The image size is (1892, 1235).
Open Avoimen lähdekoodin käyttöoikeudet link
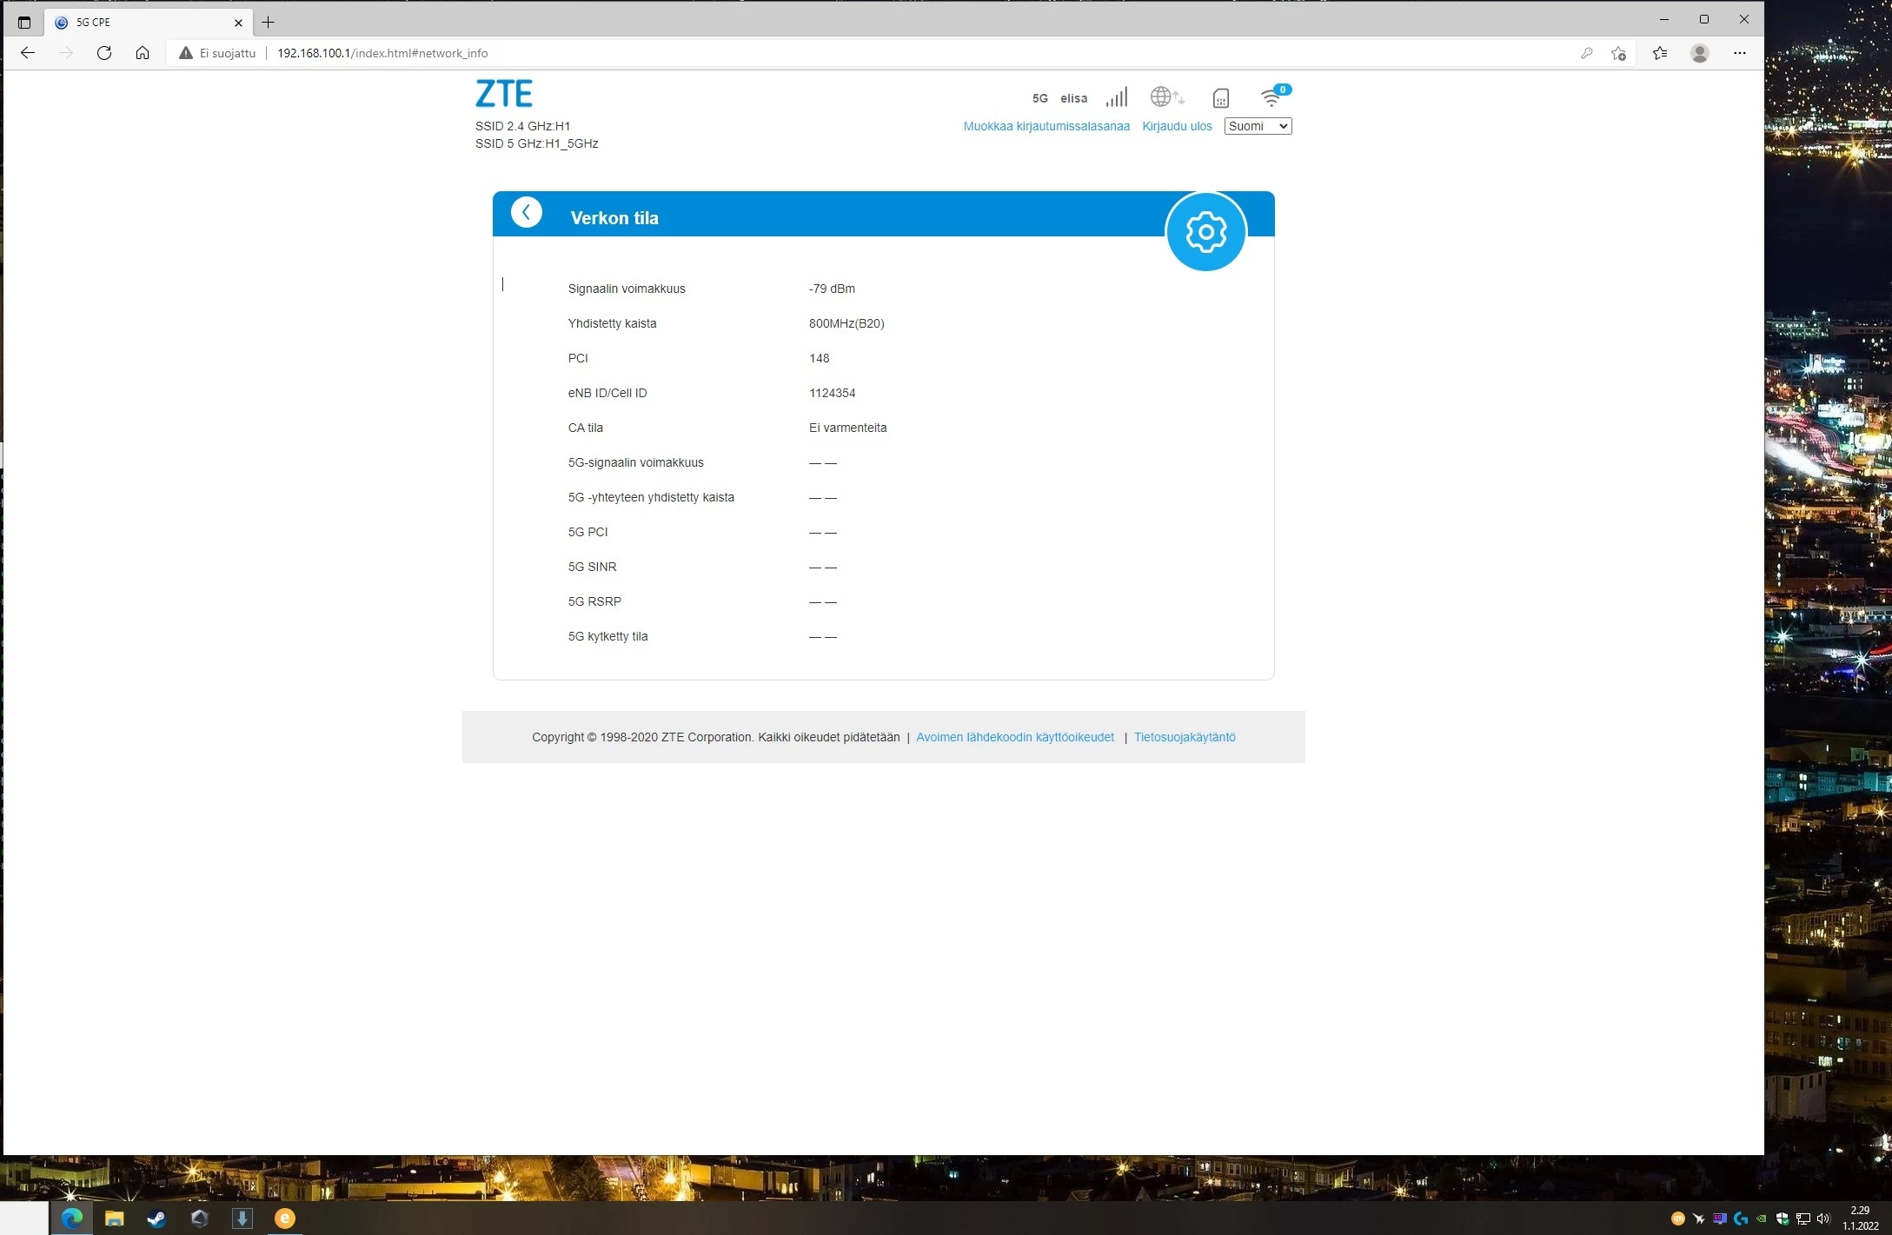[1014, 737]
